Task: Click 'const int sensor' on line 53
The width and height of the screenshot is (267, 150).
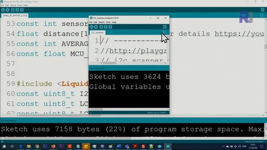Action: [52, 24]
